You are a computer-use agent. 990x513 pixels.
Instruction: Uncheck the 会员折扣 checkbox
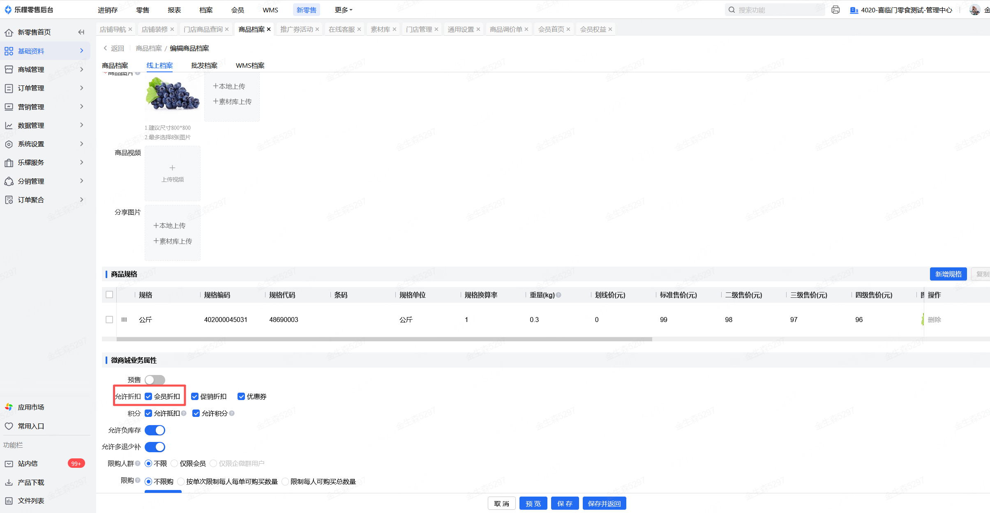pyautogui.click(x=148, y=396)
